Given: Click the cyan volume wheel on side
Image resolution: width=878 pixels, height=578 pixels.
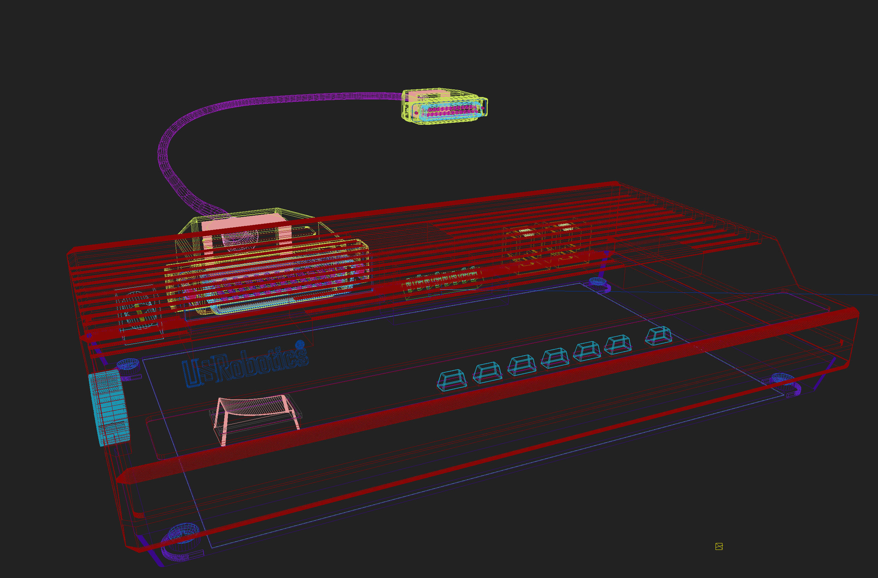Looking at the screenshot, I should tap(109, 408).
